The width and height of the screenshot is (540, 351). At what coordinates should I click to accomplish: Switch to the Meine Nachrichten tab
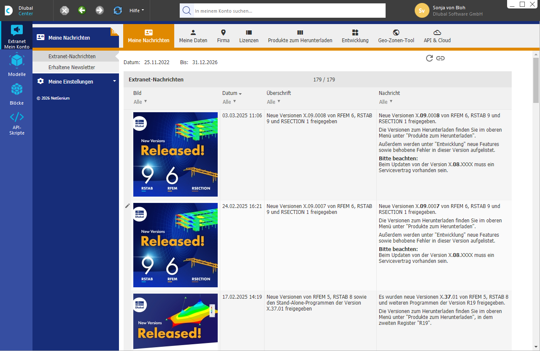click(x=148, y=36)
